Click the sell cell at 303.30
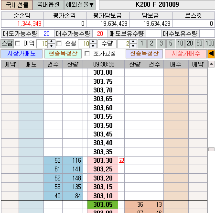 click(31, 161)
